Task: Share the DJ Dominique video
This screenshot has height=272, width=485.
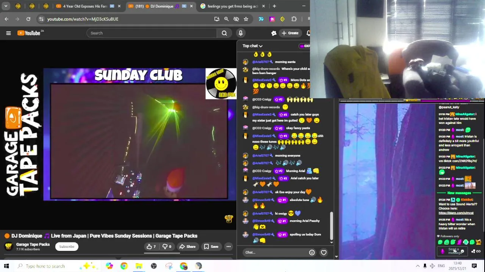Action: pos(187,247)
